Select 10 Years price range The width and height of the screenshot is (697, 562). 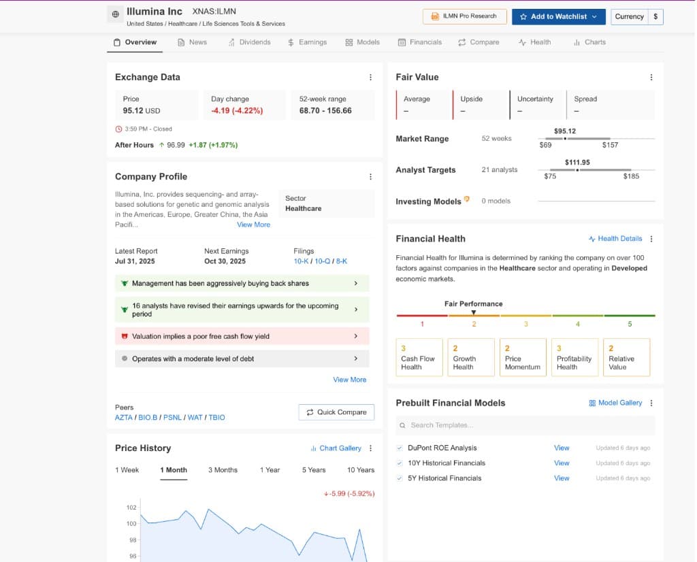coord(361,470)
